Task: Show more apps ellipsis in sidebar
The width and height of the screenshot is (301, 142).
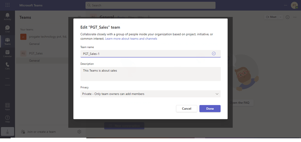Action: tap(7, 78)
